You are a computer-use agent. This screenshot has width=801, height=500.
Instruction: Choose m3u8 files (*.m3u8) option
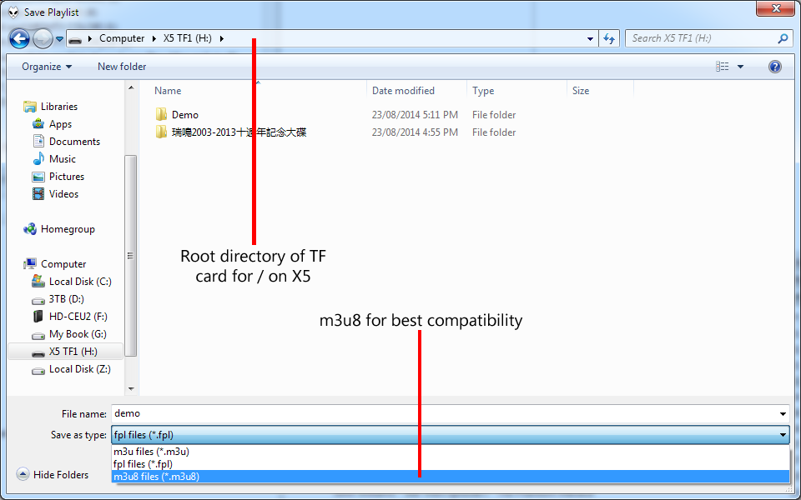pos(157,477)
